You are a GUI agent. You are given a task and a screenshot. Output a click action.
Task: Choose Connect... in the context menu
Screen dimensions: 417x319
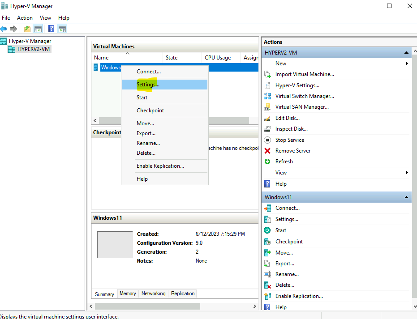(165, 72)
